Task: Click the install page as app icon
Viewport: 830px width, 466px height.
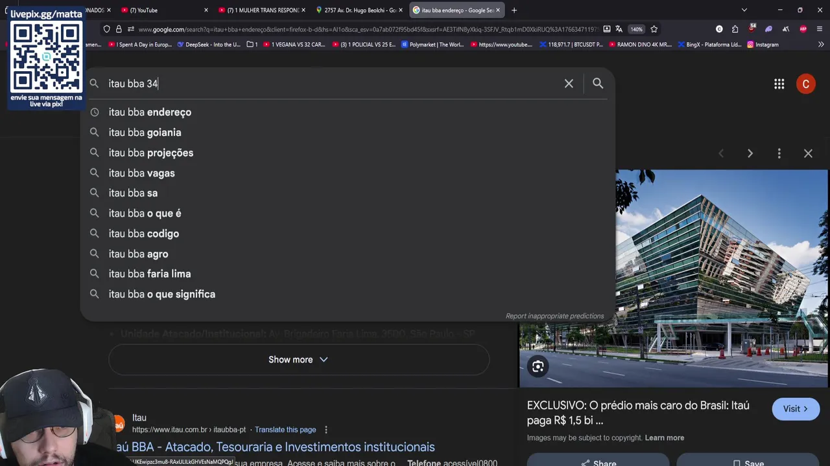Action: 606,29
